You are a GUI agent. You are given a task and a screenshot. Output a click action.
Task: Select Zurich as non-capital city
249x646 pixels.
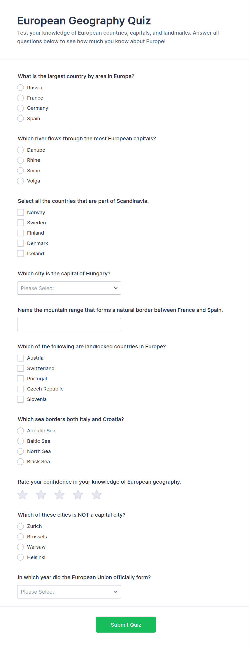(x=21, y=526)
